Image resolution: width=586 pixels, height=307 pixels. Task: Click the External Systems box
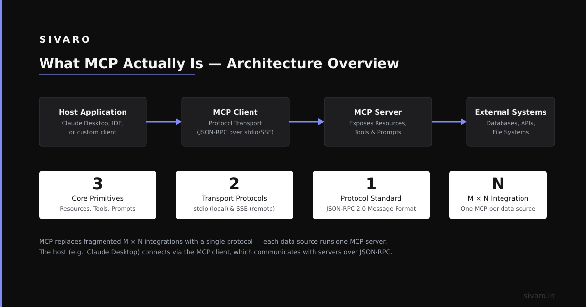(511, 122)
